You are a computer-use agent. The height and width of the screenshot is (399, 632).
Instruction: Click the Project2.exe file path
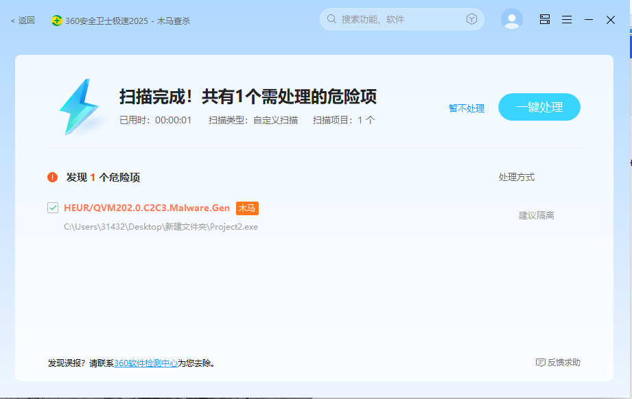161,227
